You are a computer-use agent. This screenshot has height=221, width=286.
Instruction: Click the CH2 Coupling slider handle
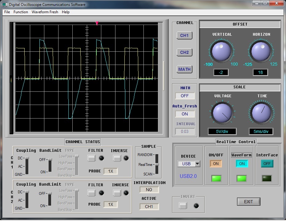[27, 192]
